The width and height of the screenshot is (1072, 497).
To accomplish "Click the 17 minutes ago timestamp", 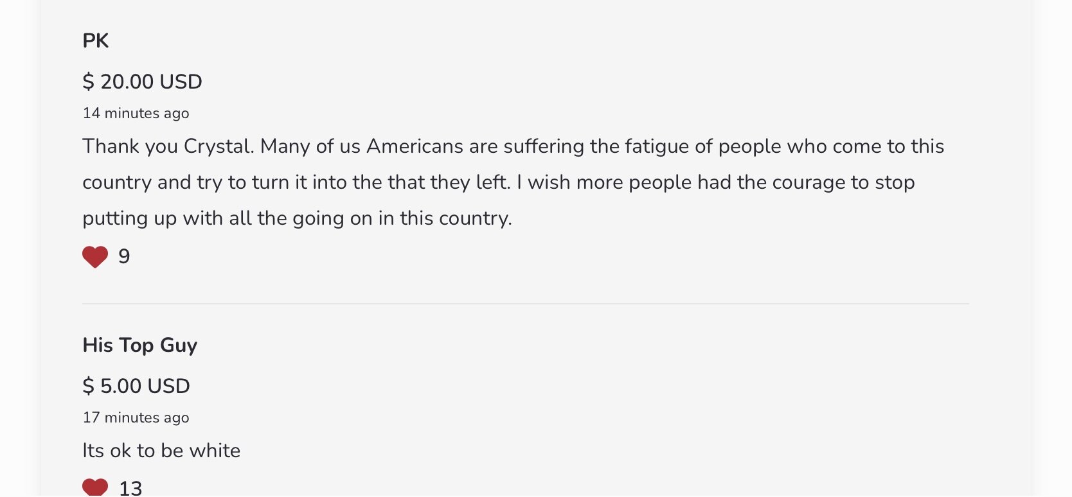I will pyautogui.click(x=136, y=417).
